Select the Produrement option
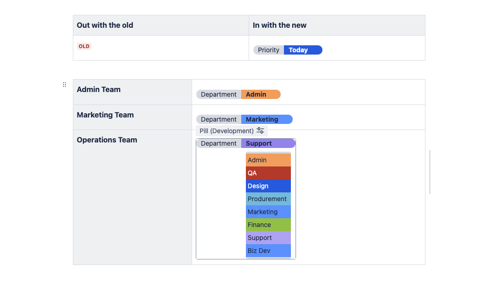 (x=268, y=199)
